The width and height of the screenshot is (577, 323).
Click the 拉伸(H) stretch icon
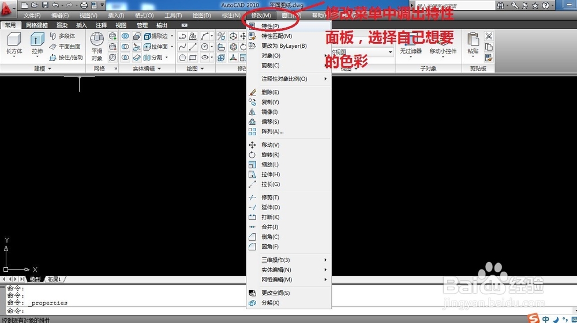coord(252,174)
